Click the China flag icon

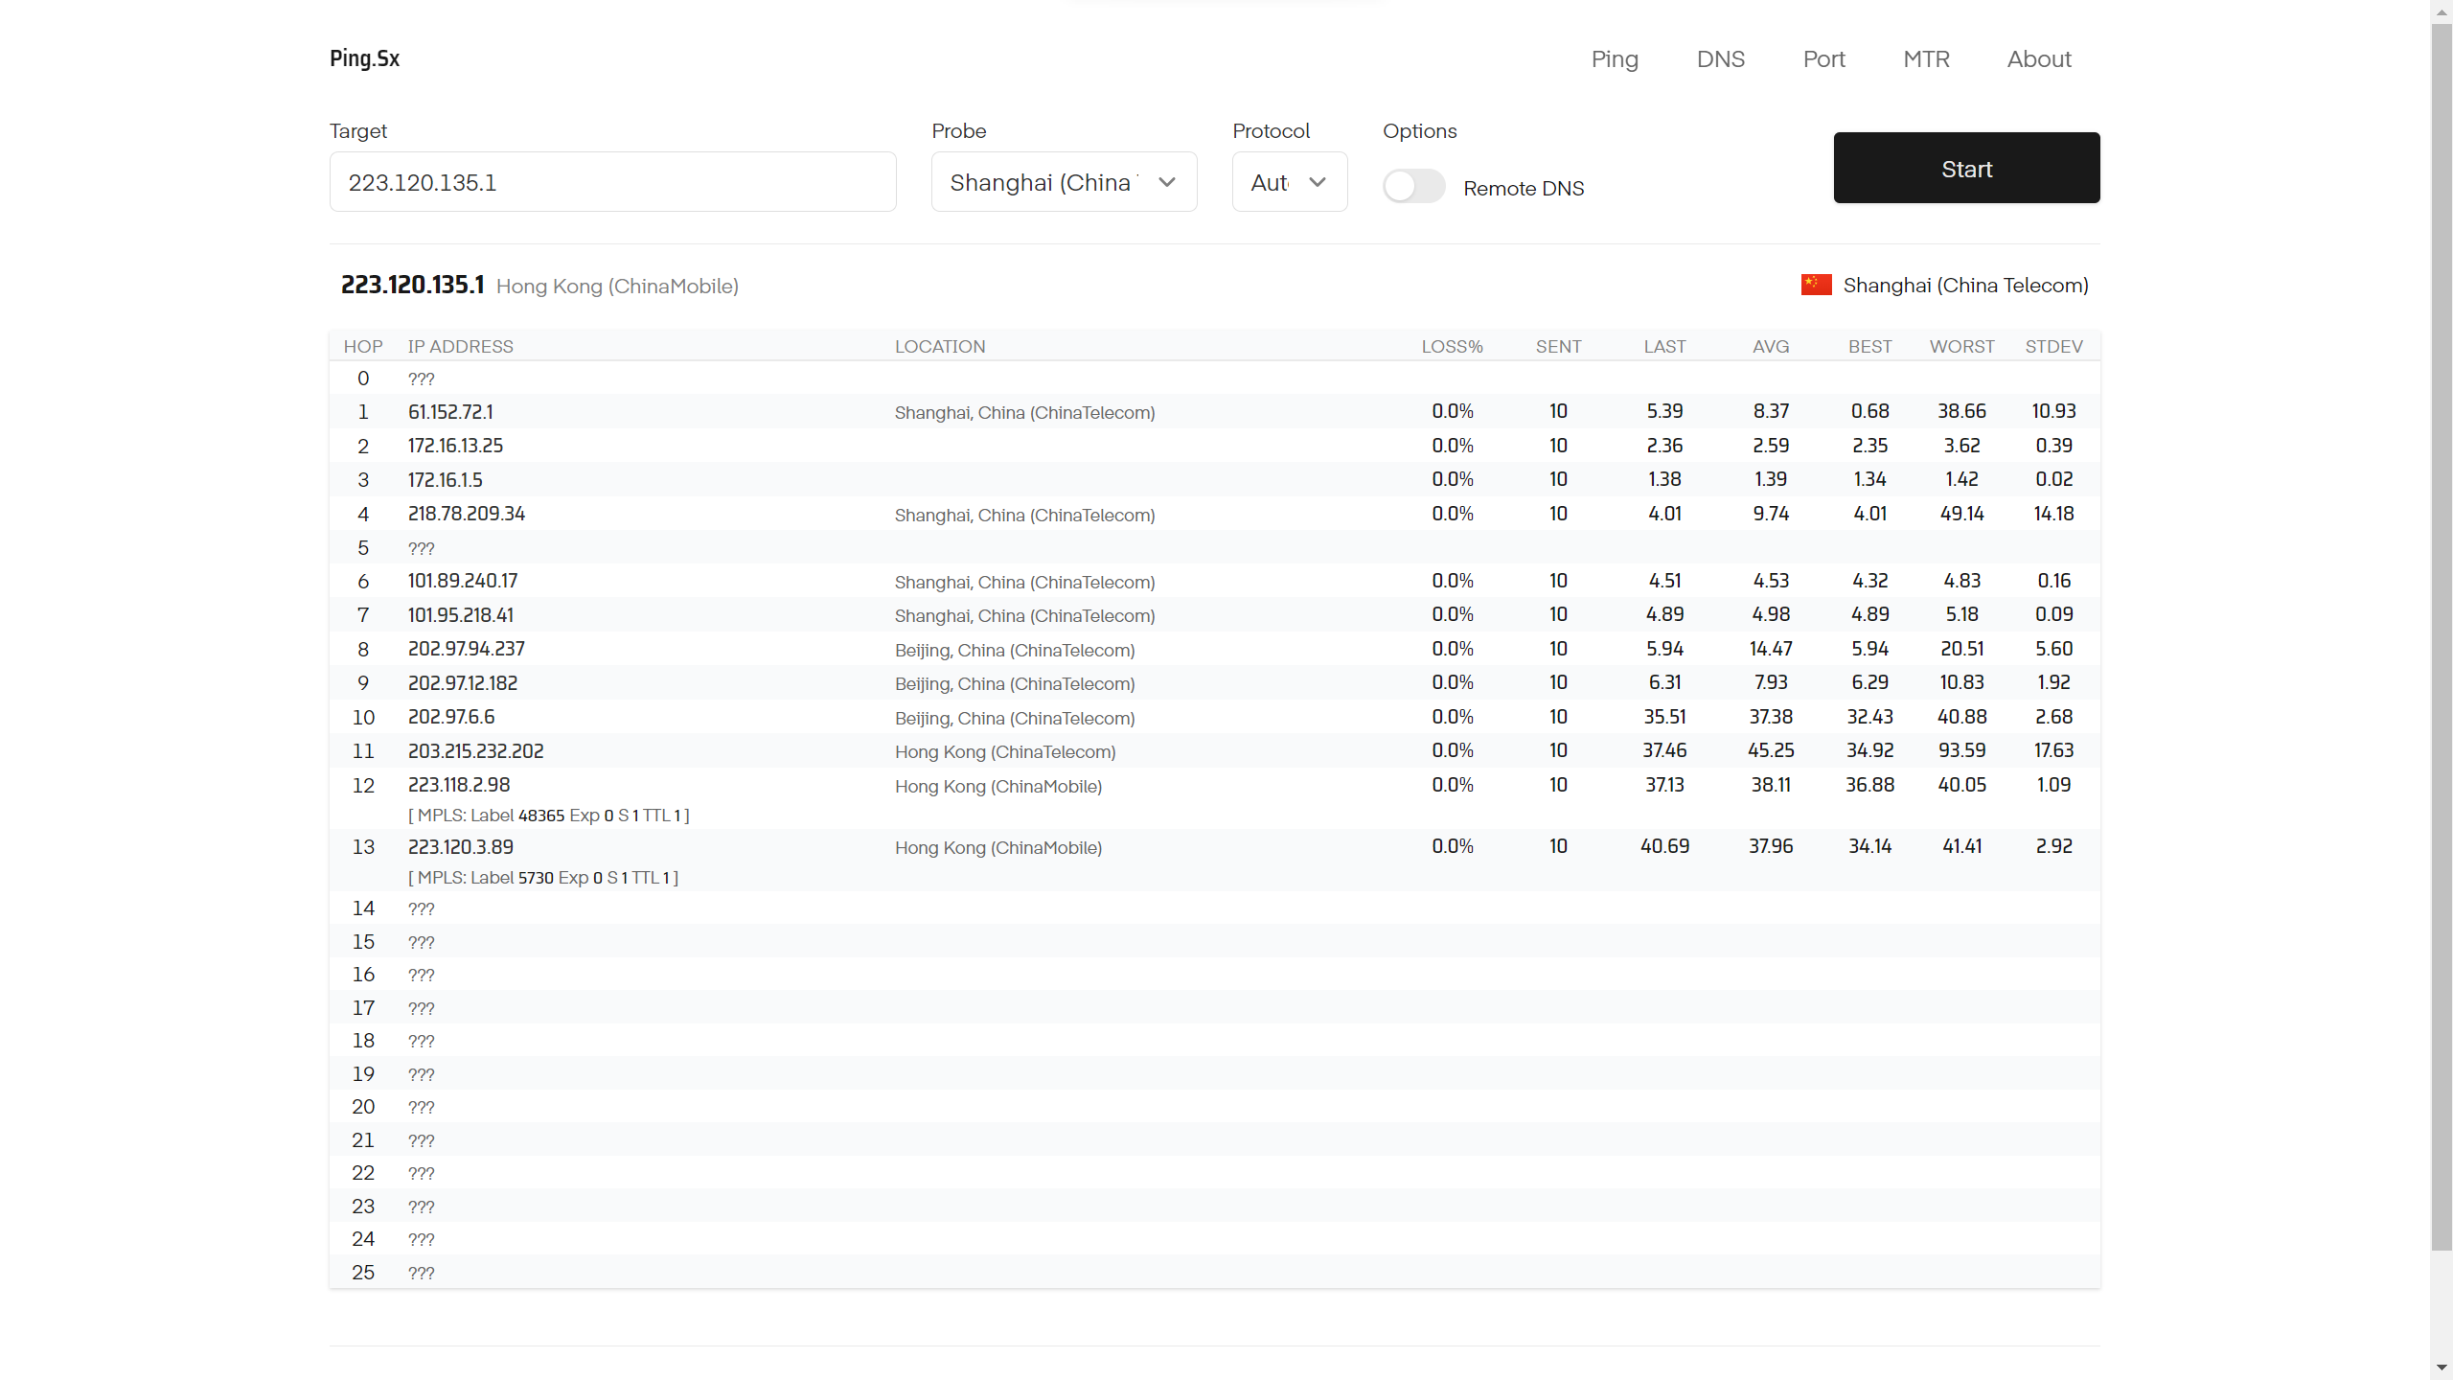(x=1816, y=285)
